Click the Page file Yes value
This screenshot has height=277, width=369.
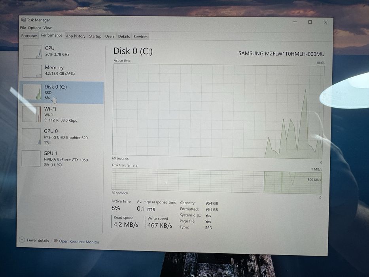[208, 222]
